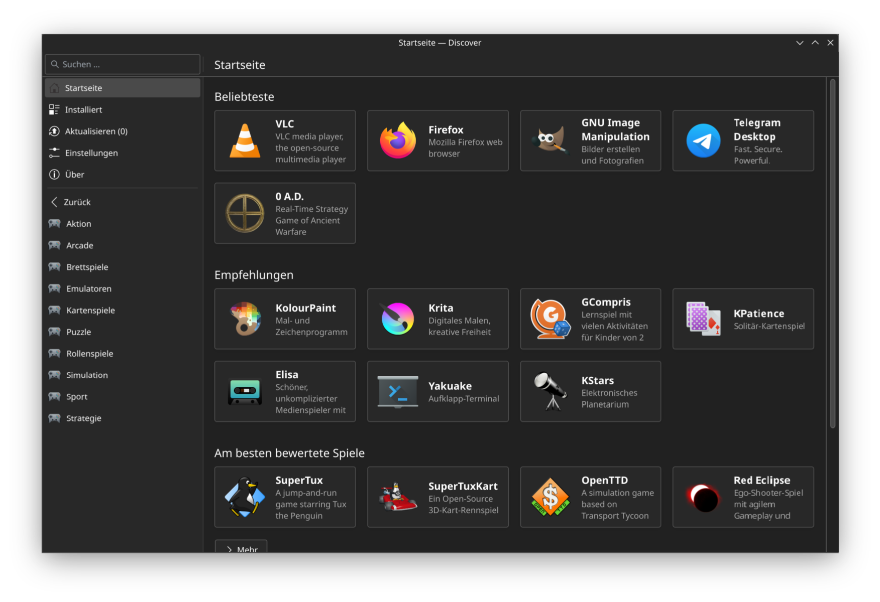
Task: Click the SuperTuxKart kart icon
Action: point(398,497)
